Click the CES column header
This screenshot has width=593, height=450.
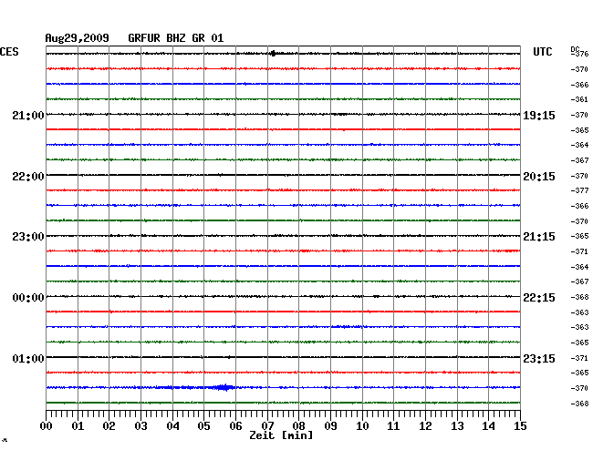pos(9,52)
